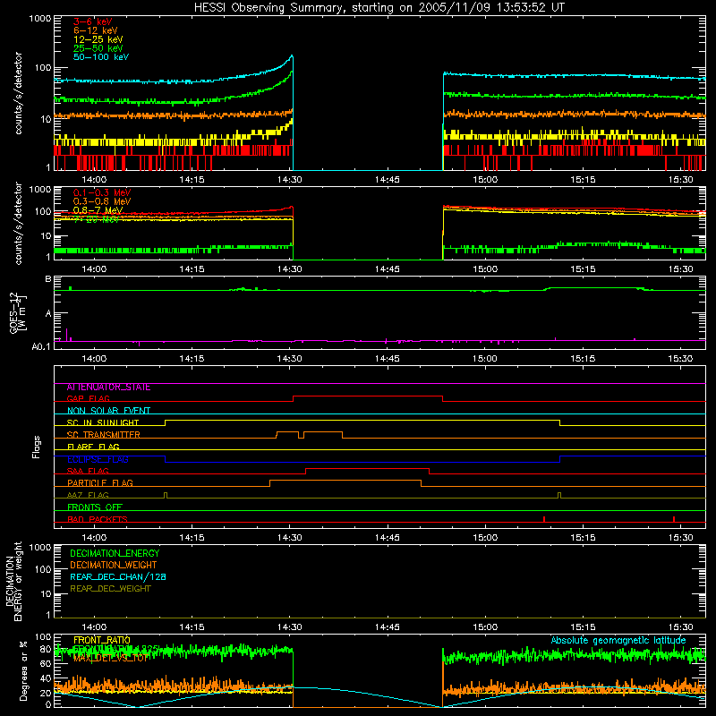The height and width of the screenshot is (716, 716).
Task: Select the ATTENUATOR_STATE flag label
Action: coord(108,388)
